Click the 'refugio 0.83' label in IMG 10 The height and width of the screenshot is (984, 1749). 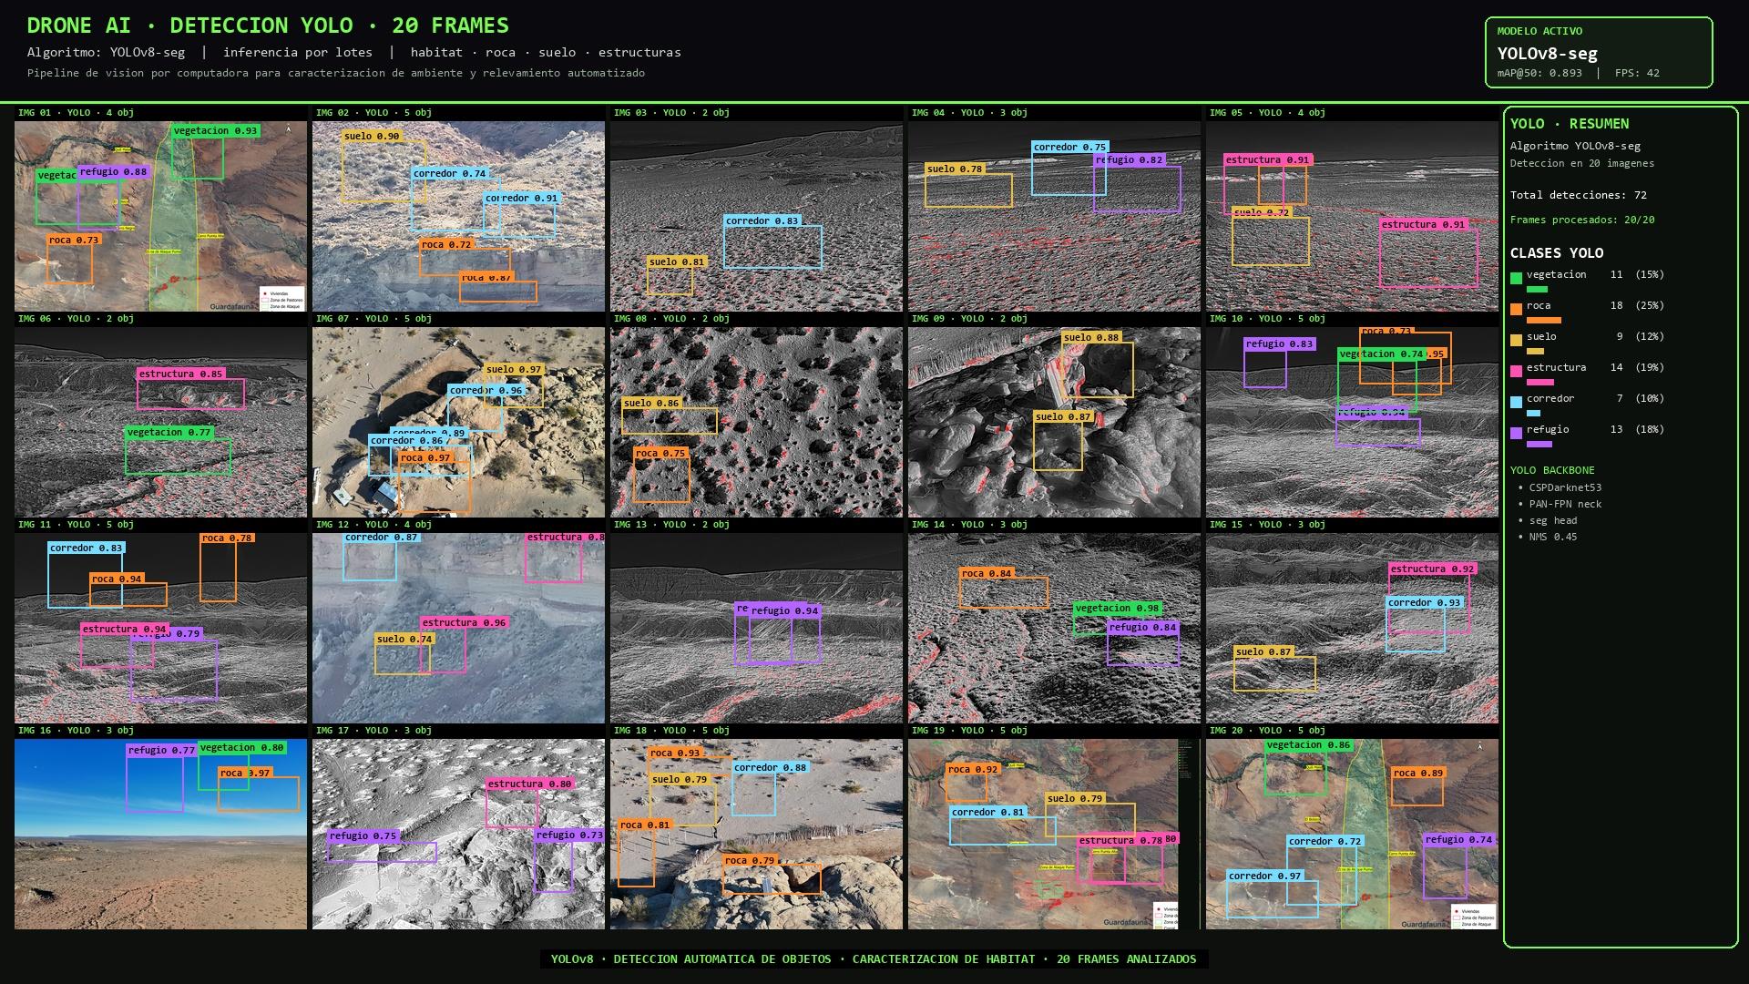tap(1280, 343)
